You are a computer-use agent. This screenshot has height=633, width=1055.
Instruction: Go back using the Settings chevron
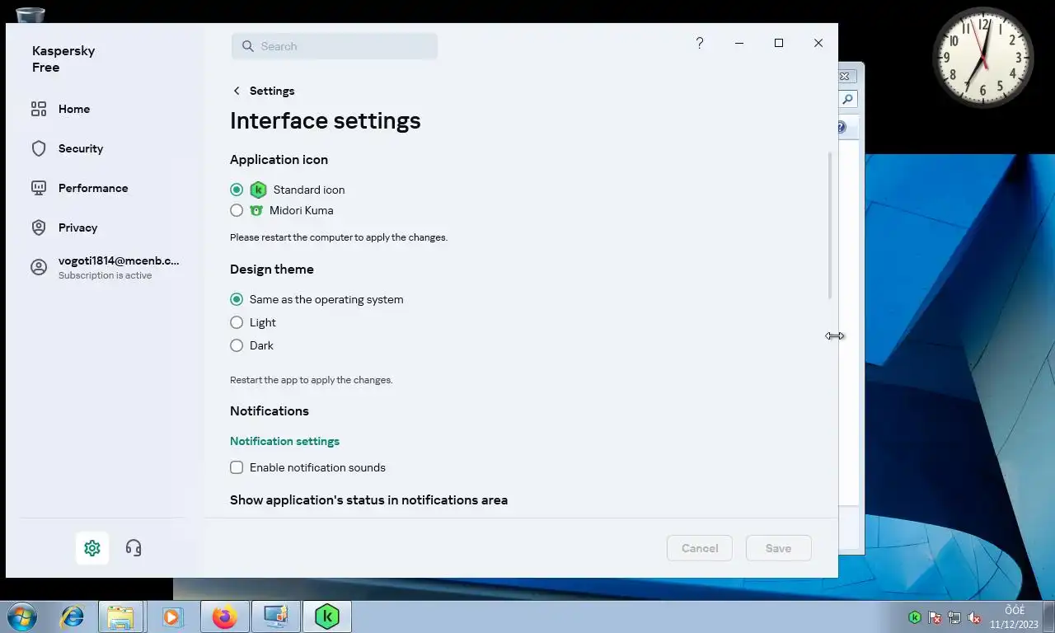[237, 91]
